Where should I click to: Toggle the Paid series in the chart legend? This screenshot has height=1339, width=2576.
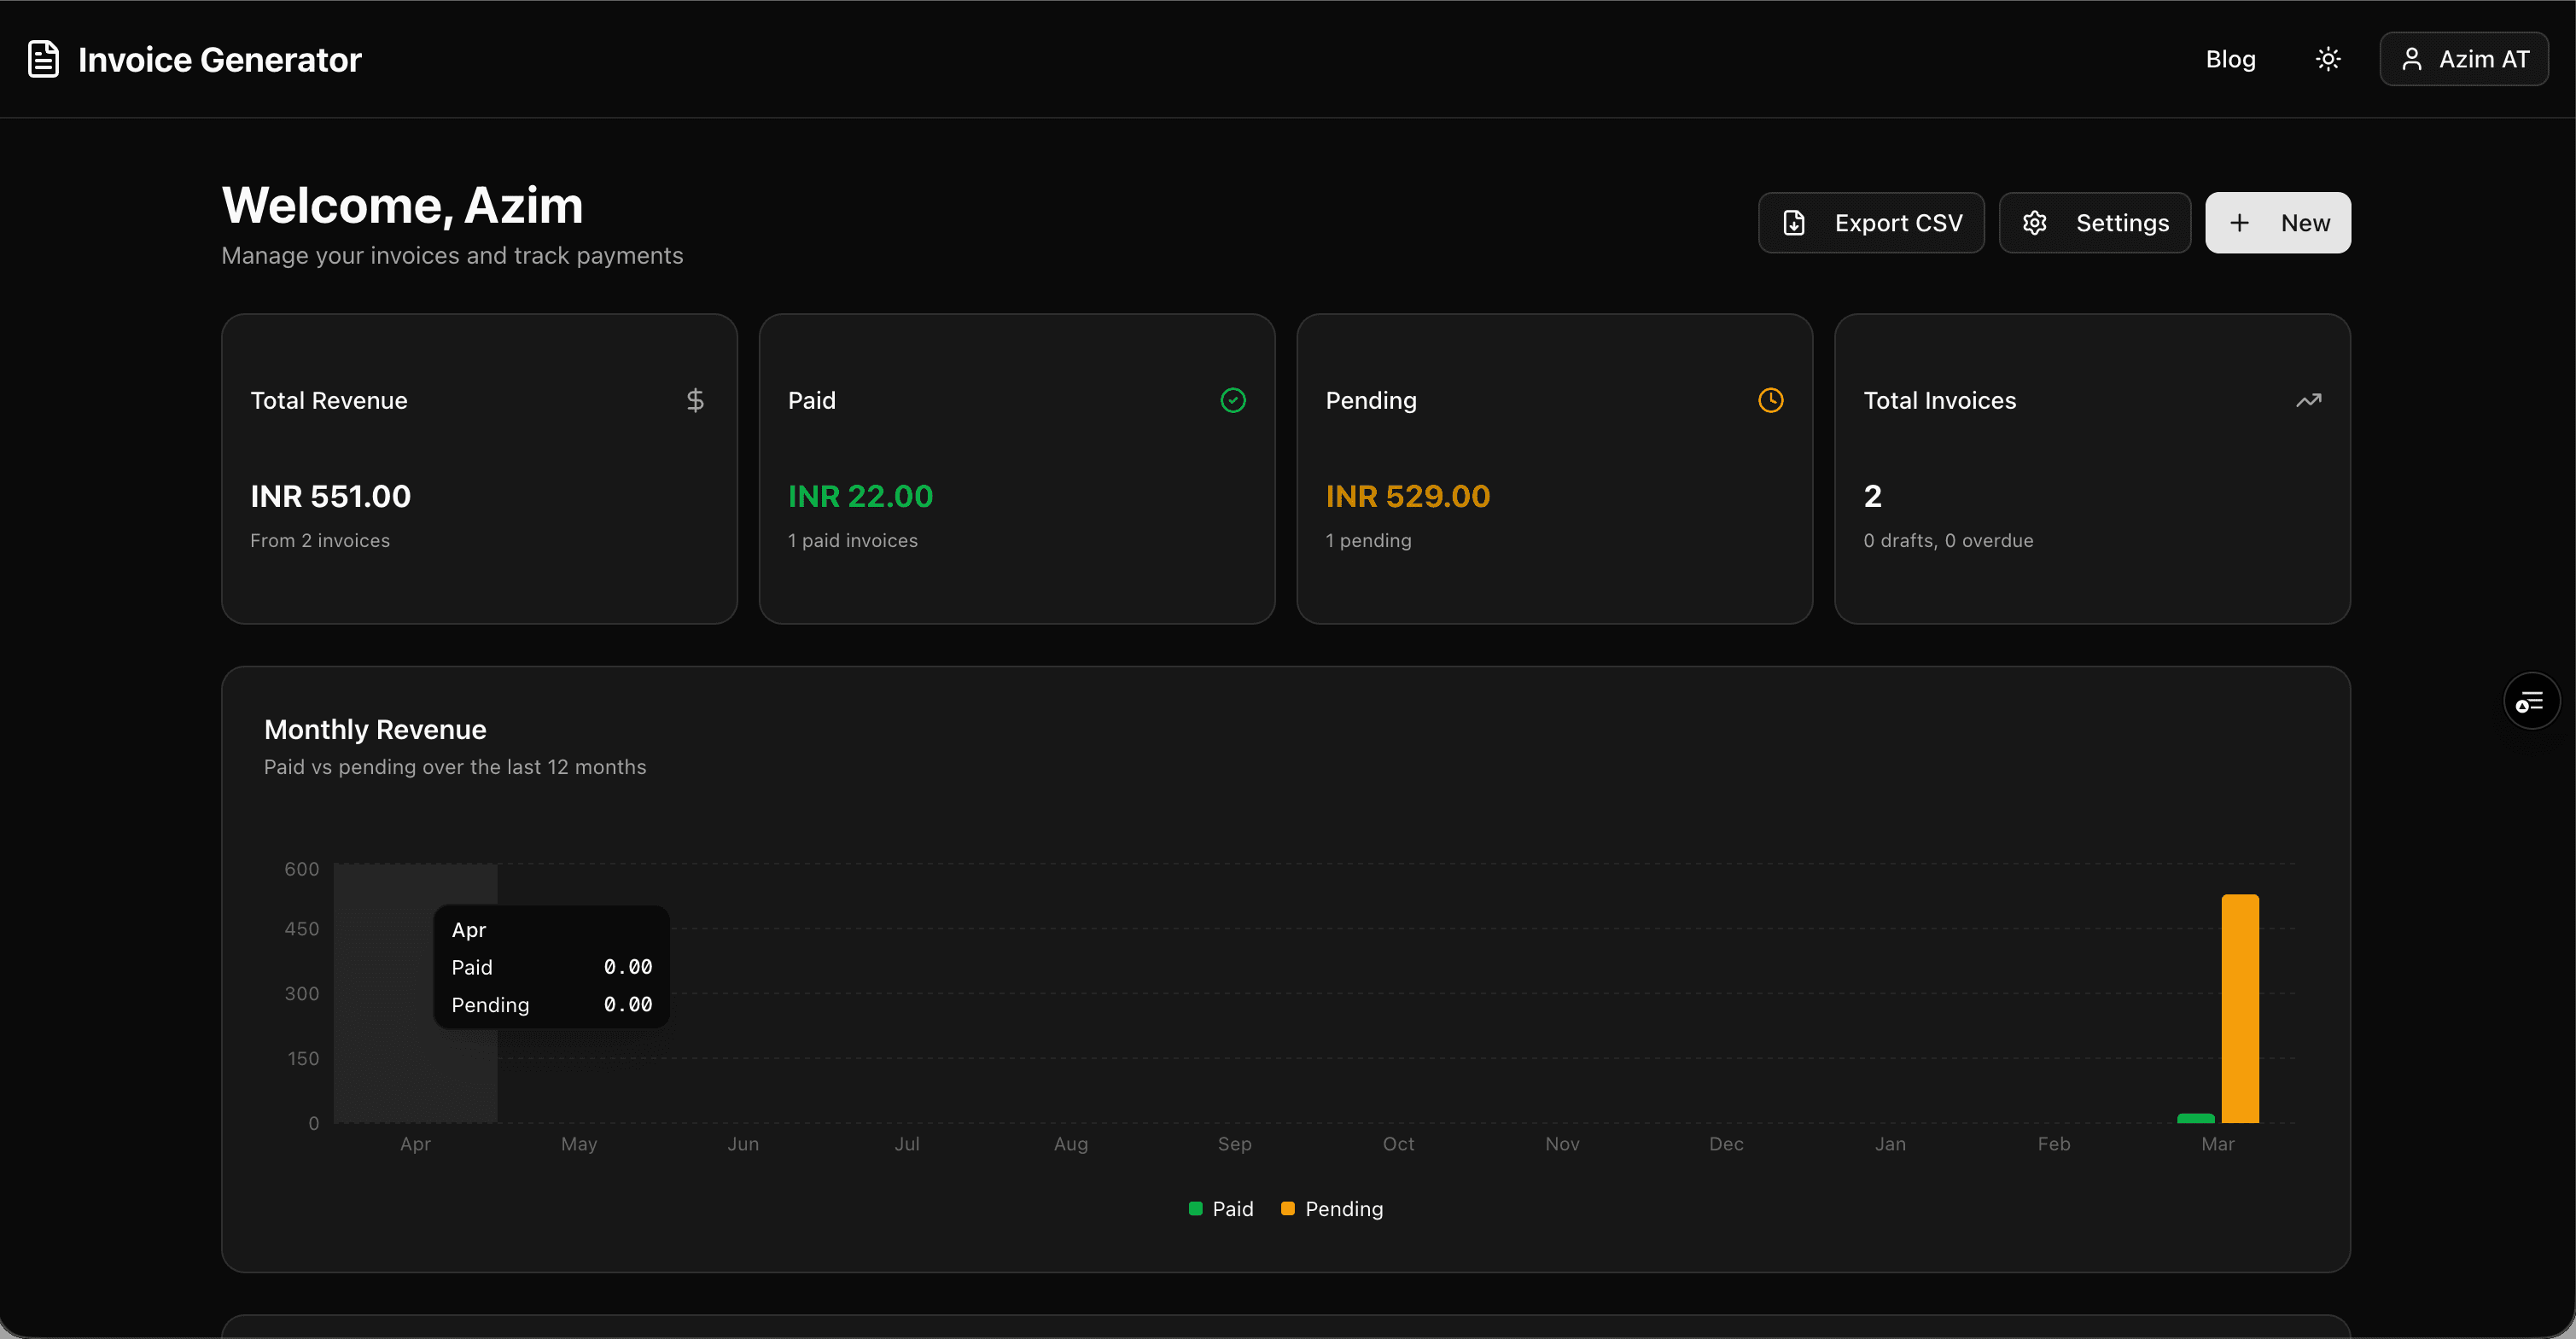(1220, 1208)
